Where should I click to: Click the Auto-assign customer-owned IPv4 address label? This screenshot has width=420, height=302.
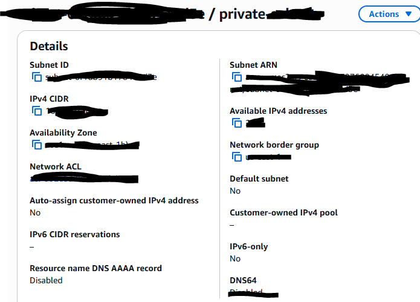tap(114, 200)
